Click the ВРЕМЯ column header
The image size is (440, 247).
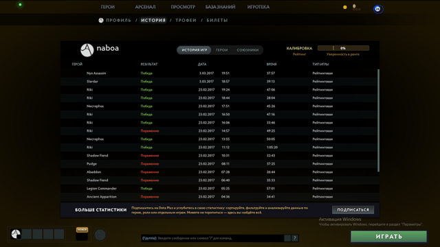(272, 64)
